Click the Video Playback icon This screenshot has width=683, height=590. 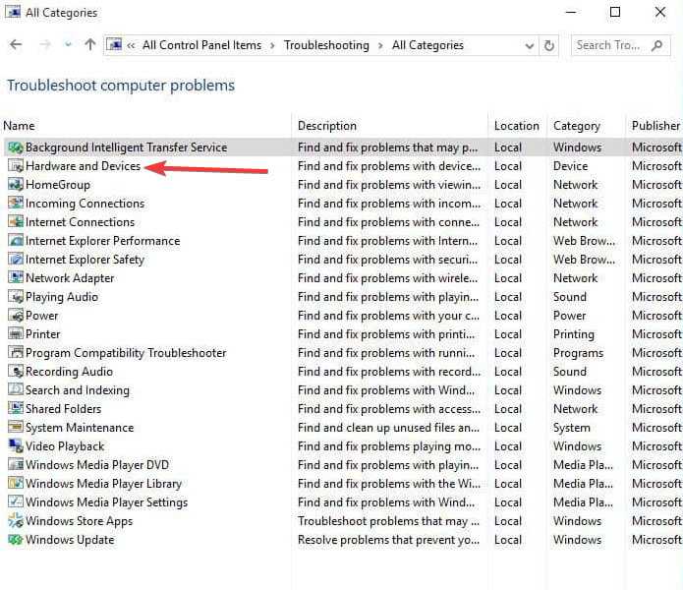tap(15, 446)
